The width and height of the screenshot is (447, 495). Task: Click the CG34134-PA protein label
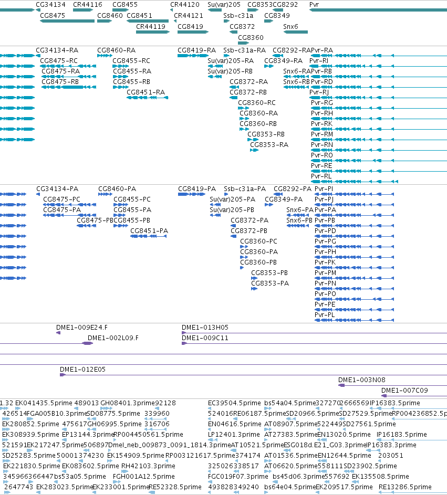point(57,189)
